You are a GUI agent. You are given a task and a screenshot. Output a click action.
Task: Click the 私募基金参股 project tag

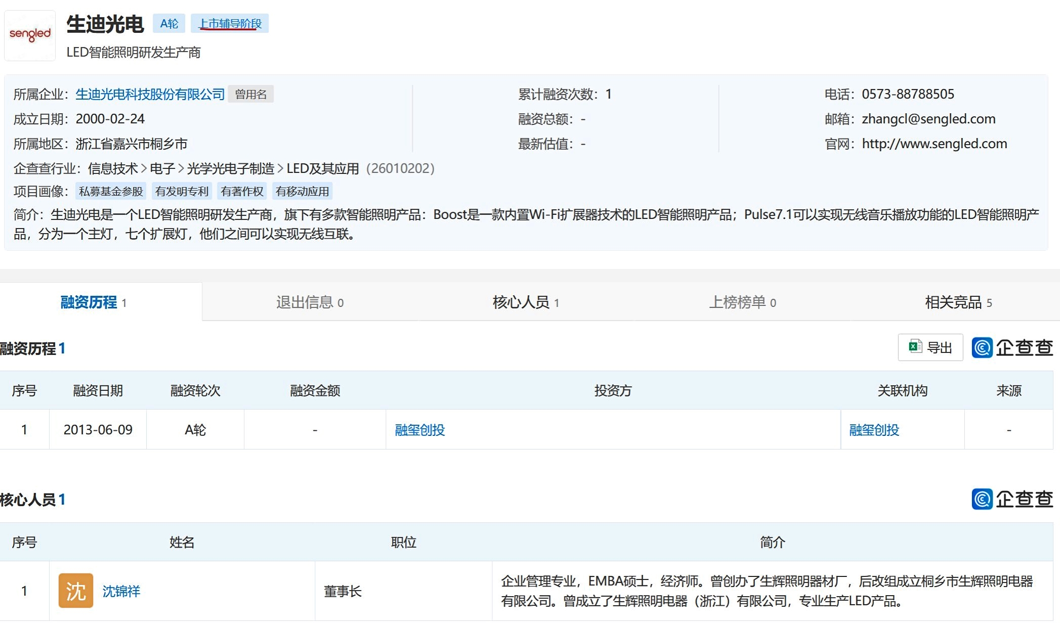[111, 191]
